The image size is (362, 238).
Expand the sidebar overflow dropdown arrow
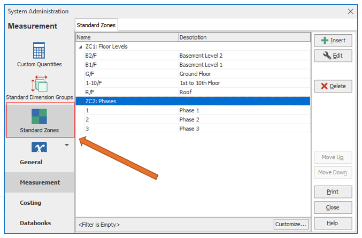point(67,145)
